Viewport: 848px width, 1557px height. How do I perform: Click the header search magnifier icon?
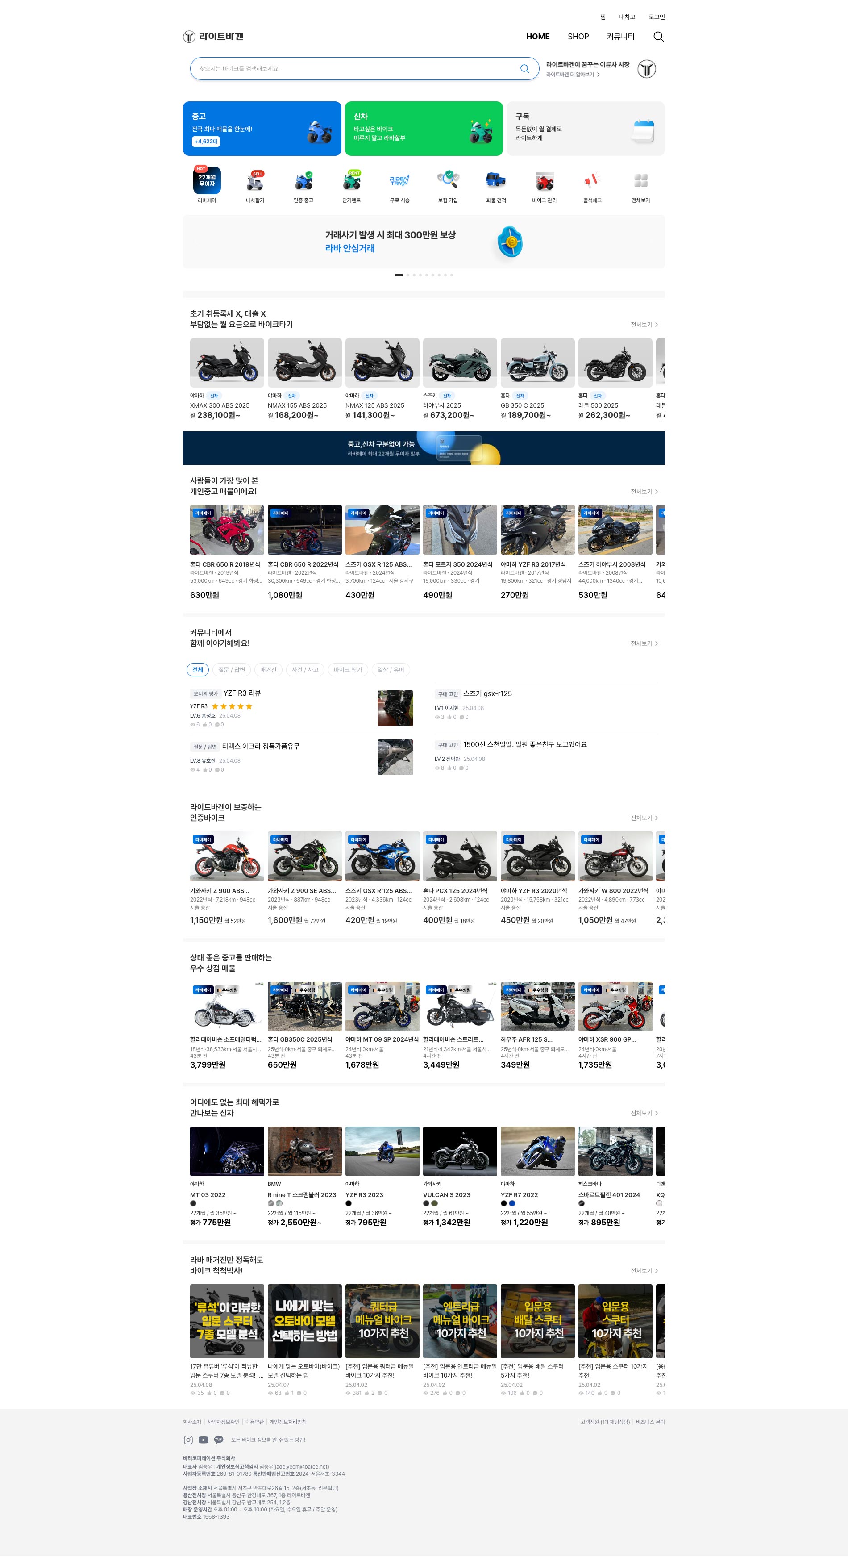pos(658,37)
